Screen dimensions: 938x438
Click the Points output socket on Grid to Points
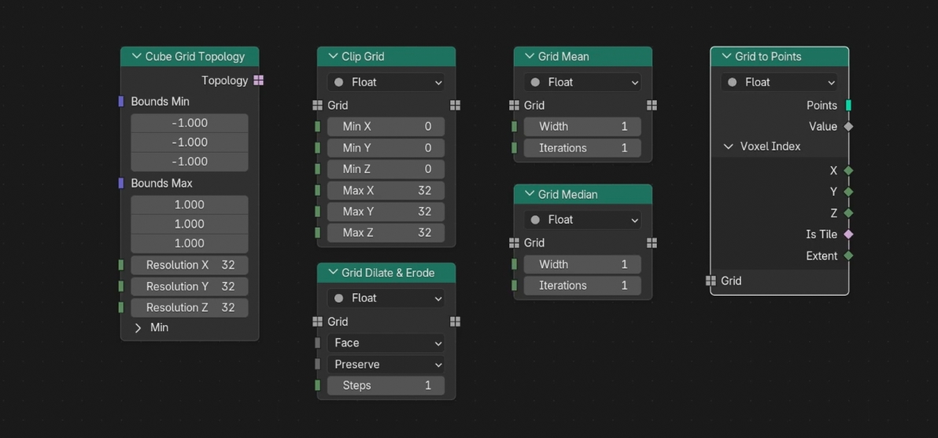pyautogui.click(x=849, y=105)
